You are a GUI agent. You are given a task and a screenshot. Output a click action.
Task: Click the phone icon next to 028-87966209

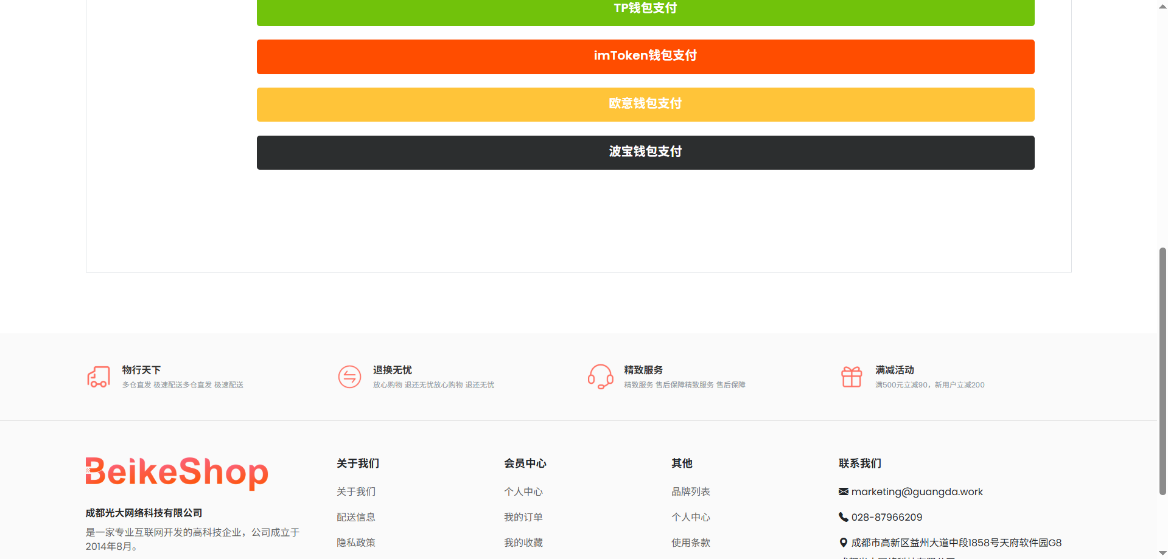pos(843,517)
